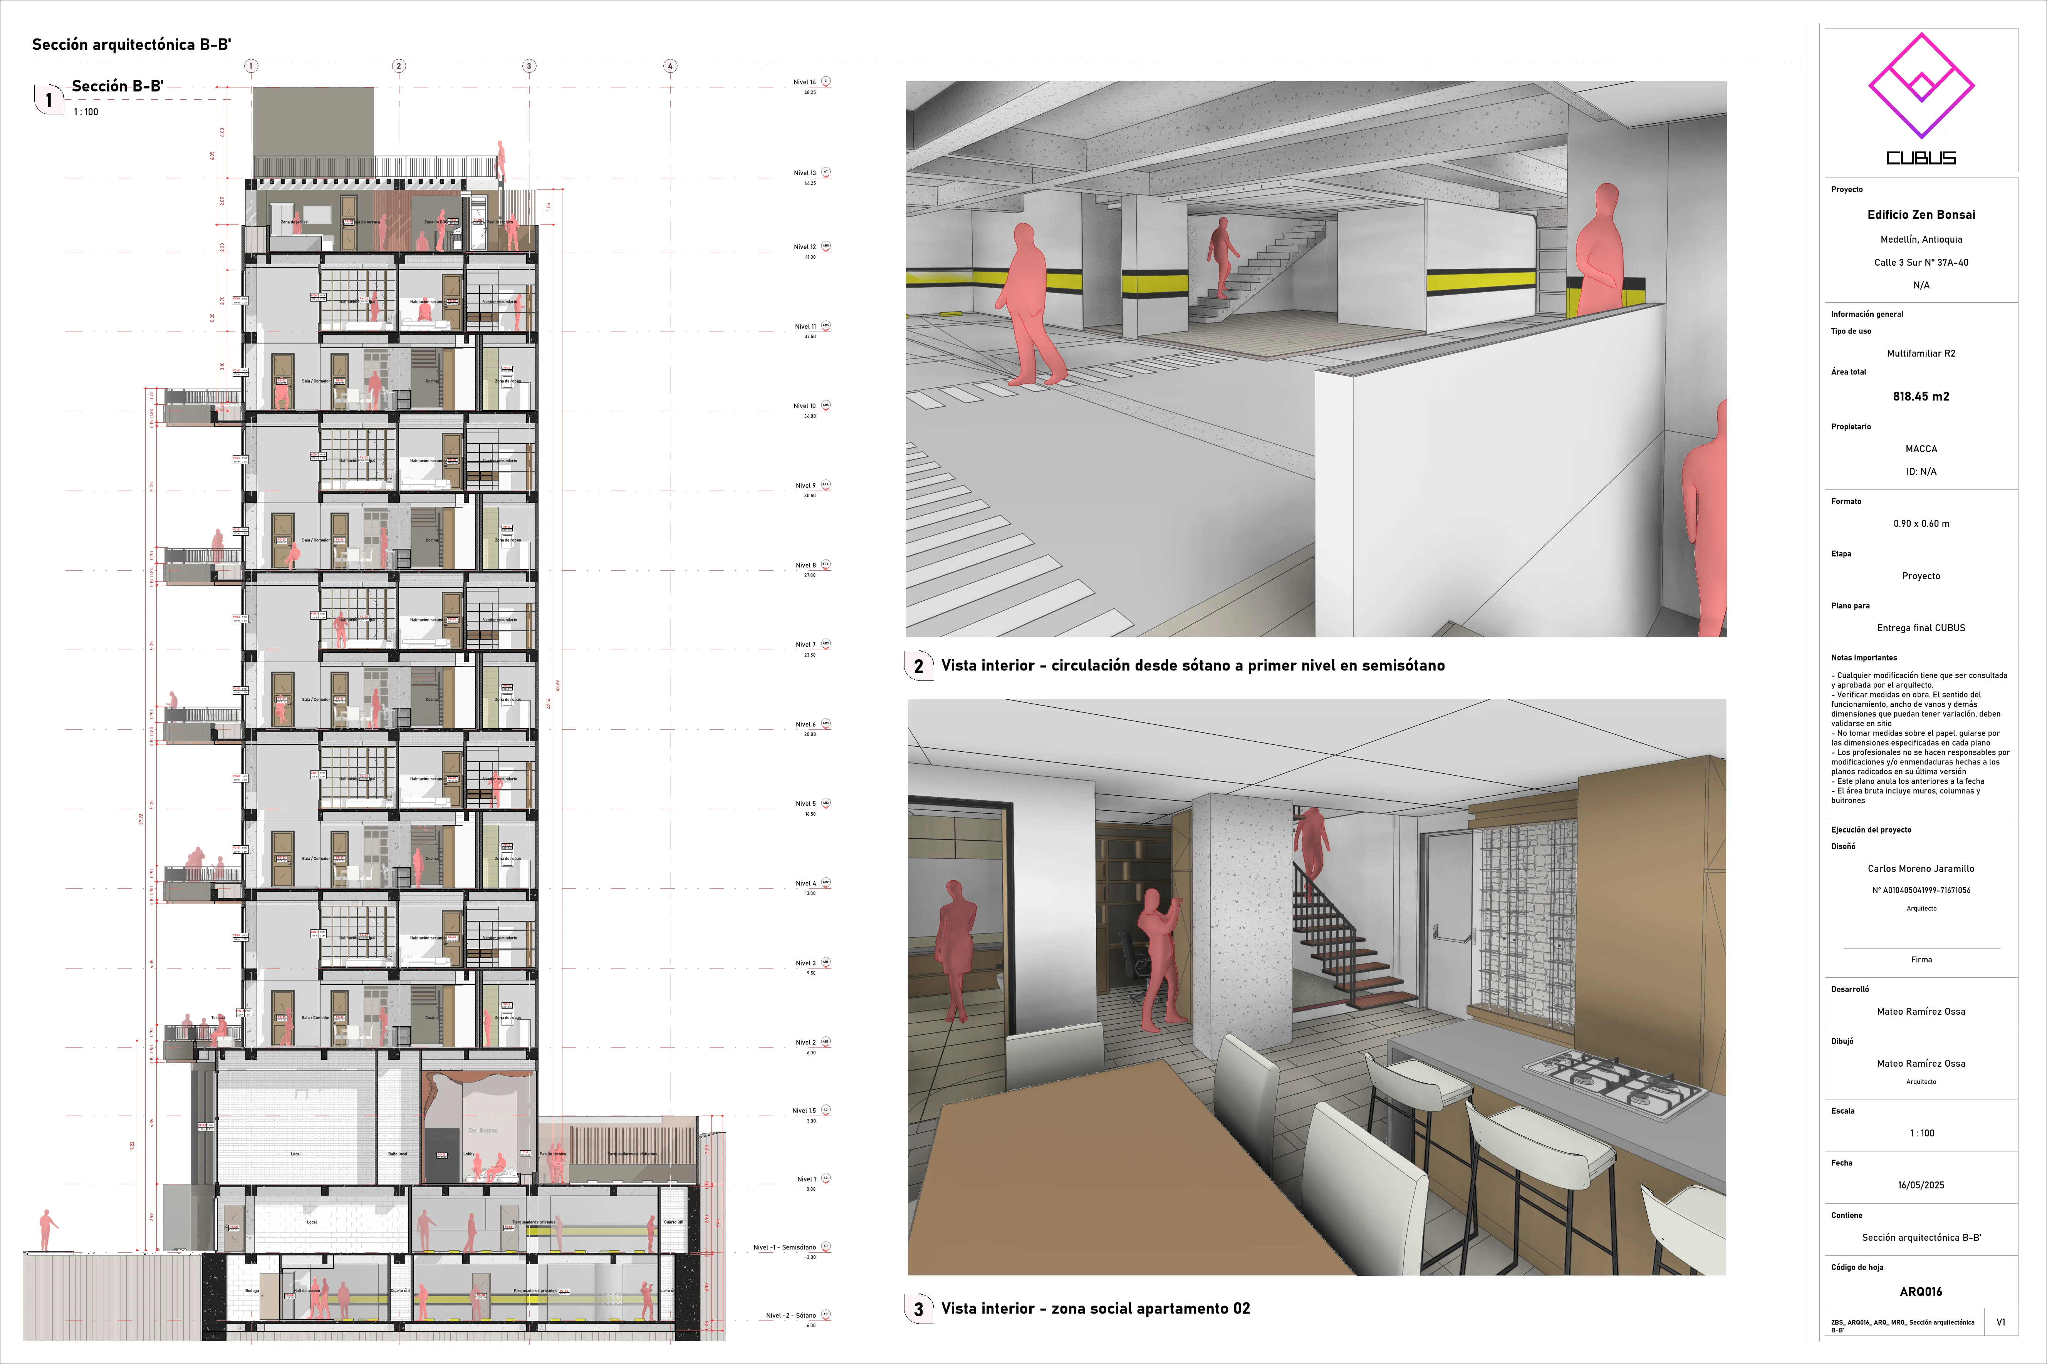Click the location text 'Medellín, Antioquia'
Image resolution: width=2047 pixels, height=1364 pixels.
pos(1921,239)
